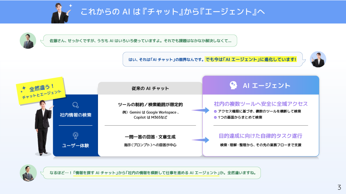The image size is (346, 194).
Task: Click the AI head icon beside AI エージェント
Action: (x=233, y=85)
